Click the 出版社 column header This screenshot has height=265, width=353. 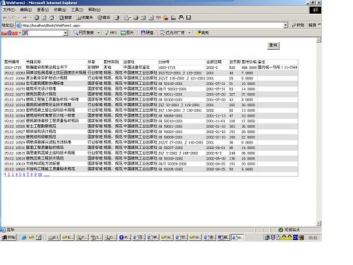click(x=129, y=62)
